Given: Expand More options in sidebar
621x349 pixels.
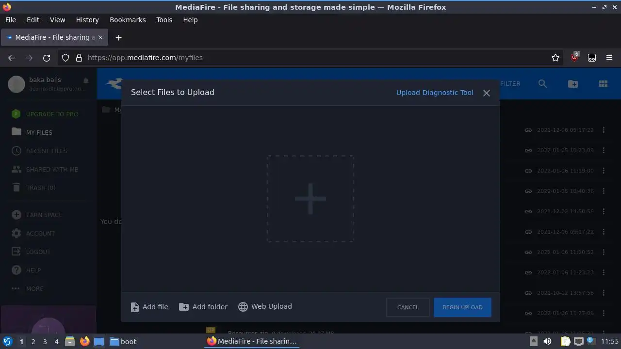Looking at the screenshot, I should pyautogui.click(x=27, y=288).
